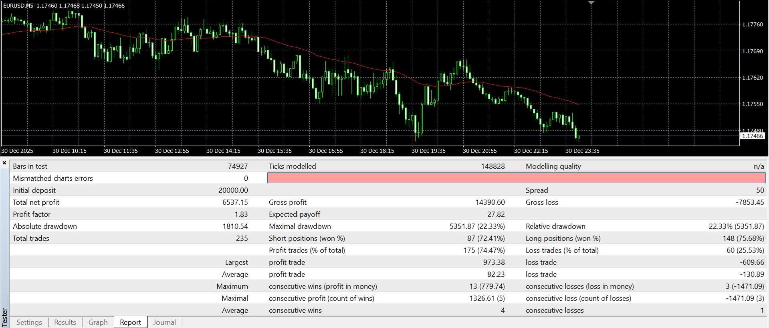
Task: Click Profit trades value 175 (74.47%)
Action: tap(484, 250)
